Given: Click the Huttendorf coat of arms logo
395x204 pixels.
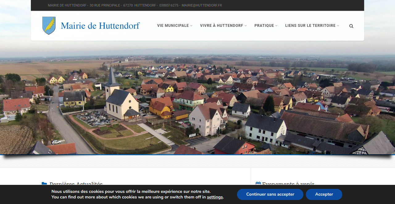Looking at the screenshot, I should click(x=49, y=26).
